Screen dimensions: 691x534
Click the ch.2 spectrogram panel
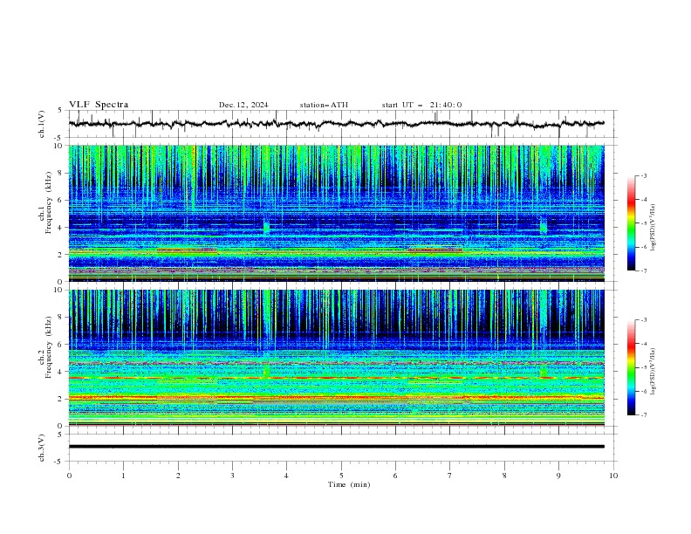point(336,358)
